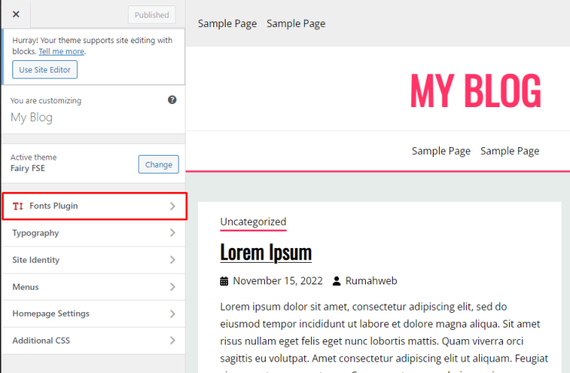Click the calendar icon beside November 15, 2022
Image resolution: width=570 pixels, height=373 pixels.
pyautogui.click(x=224, y=281)
